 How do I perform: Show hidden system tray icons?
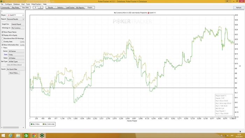(x=219, y=136)
